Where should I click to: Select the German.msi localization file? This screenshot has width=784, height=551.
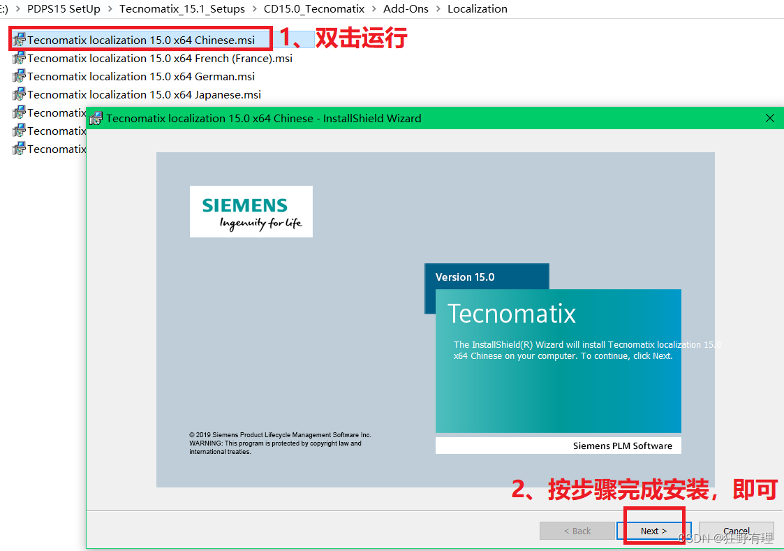click(x=141, y=77)
